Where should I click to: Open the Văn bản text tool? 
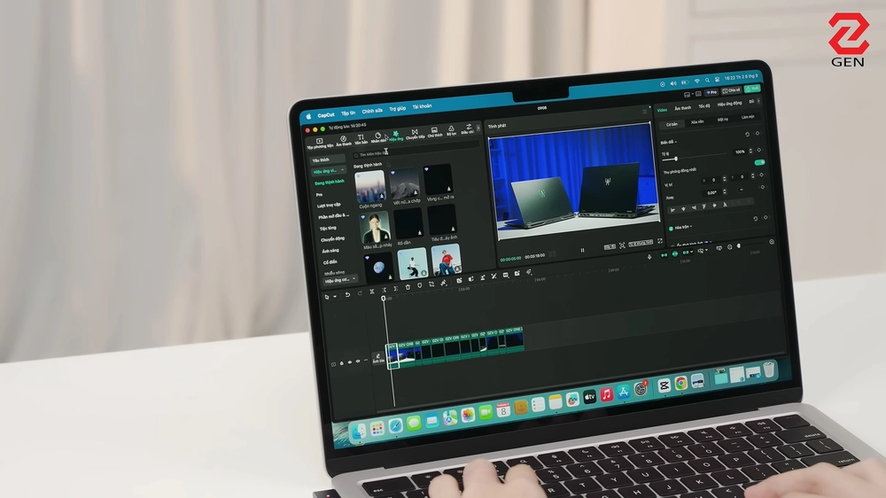361,139
